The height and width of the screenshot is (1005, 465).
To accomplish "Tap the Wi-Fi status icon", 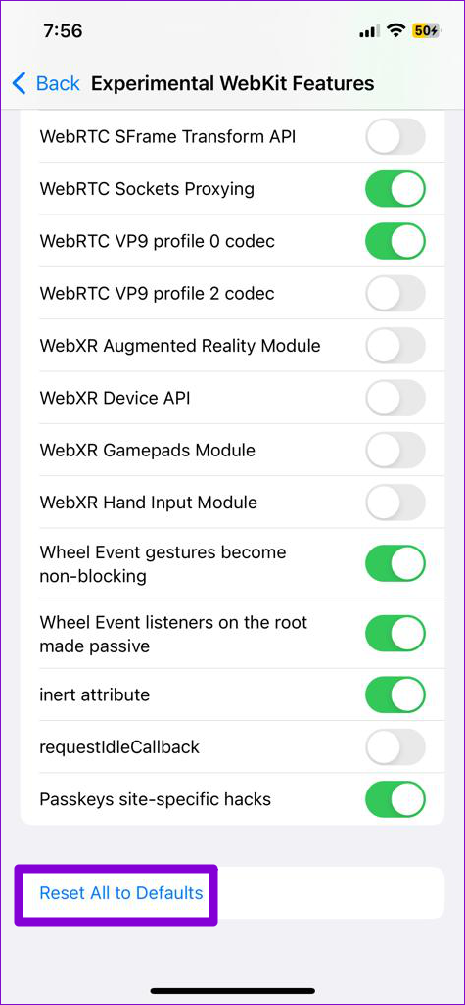I will click(x=398, y=30).
